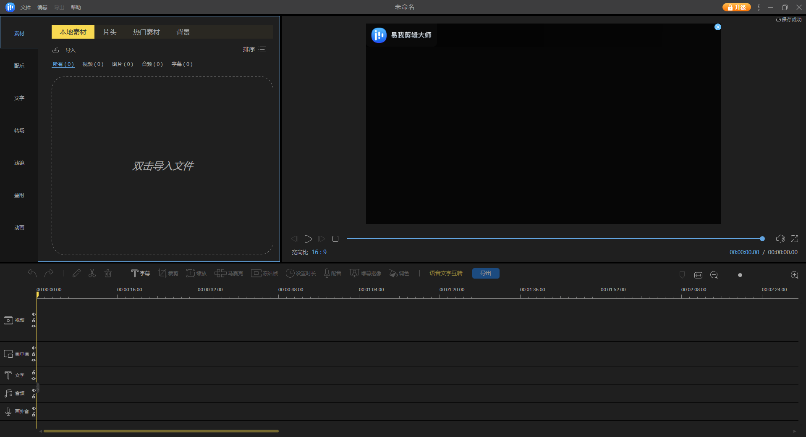Switch to the 热门素材 tab
This screenshot has width=806, height=437.
coord(146,32)
